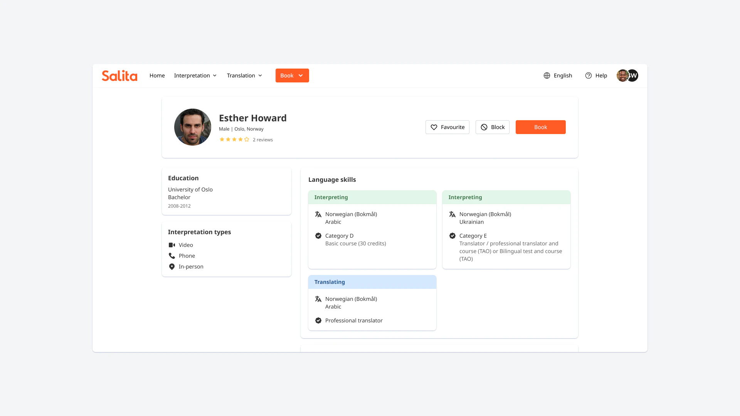Click the '2008-2012' education dates
Viewport: 740px width, 416px height.
pos(179,206)
